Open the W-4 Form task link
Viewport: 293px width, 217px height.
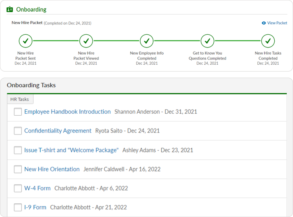click(38, 188)
